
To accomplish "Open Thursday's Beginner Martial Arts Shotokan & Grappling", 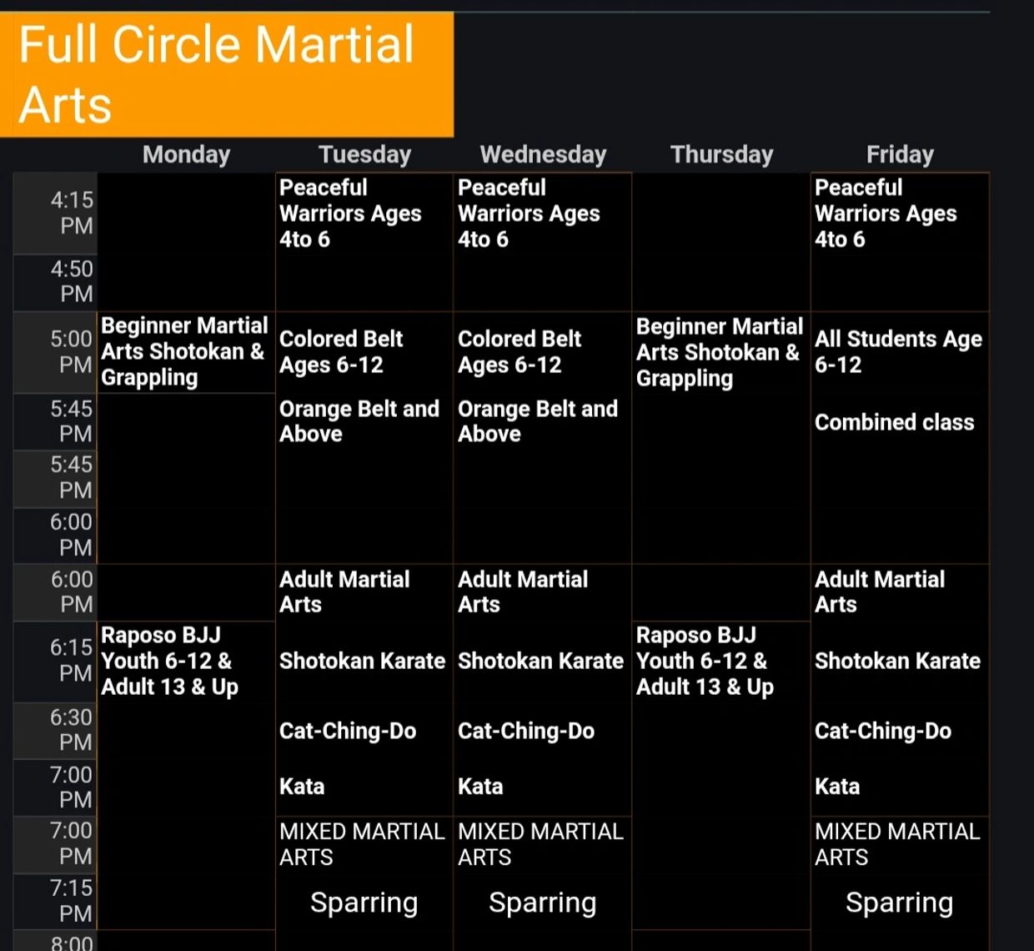I will 720,352.
